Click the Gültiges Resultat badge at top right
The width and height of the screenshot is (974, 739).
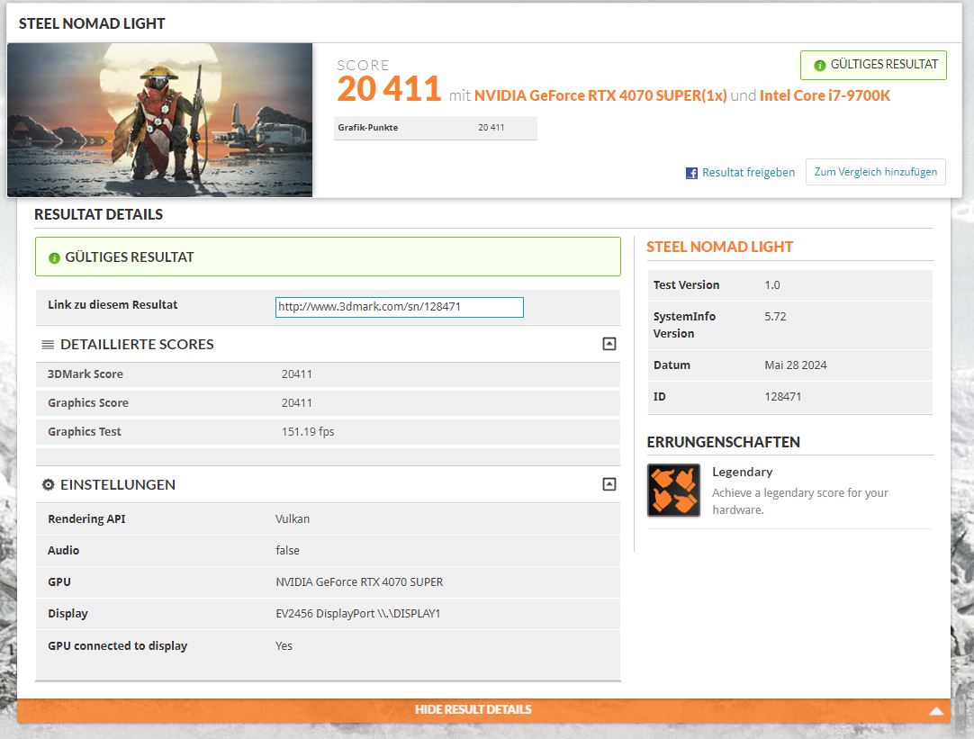pos(873,65)
